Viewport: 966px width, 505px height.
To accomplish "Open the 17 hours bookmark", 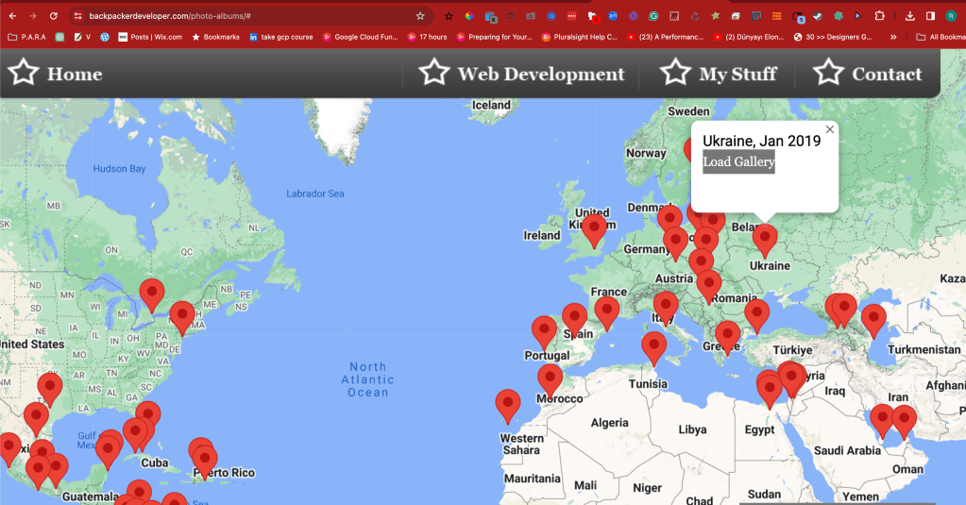I will click(x=427, y=37).
